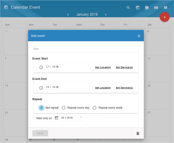Go to the next month with the right chevron

click(106, 15)
